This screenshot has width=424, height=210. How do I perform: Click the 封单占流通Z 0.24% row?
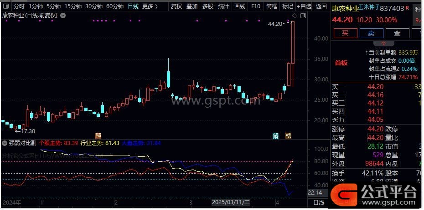click(393, 69)
